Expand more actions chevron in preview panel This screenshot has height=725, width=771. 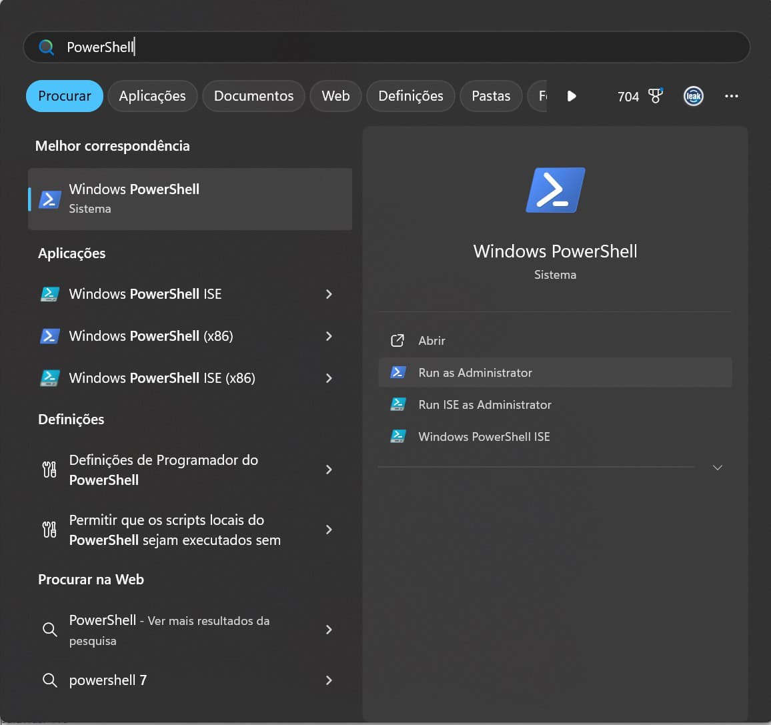coord(718,468)
